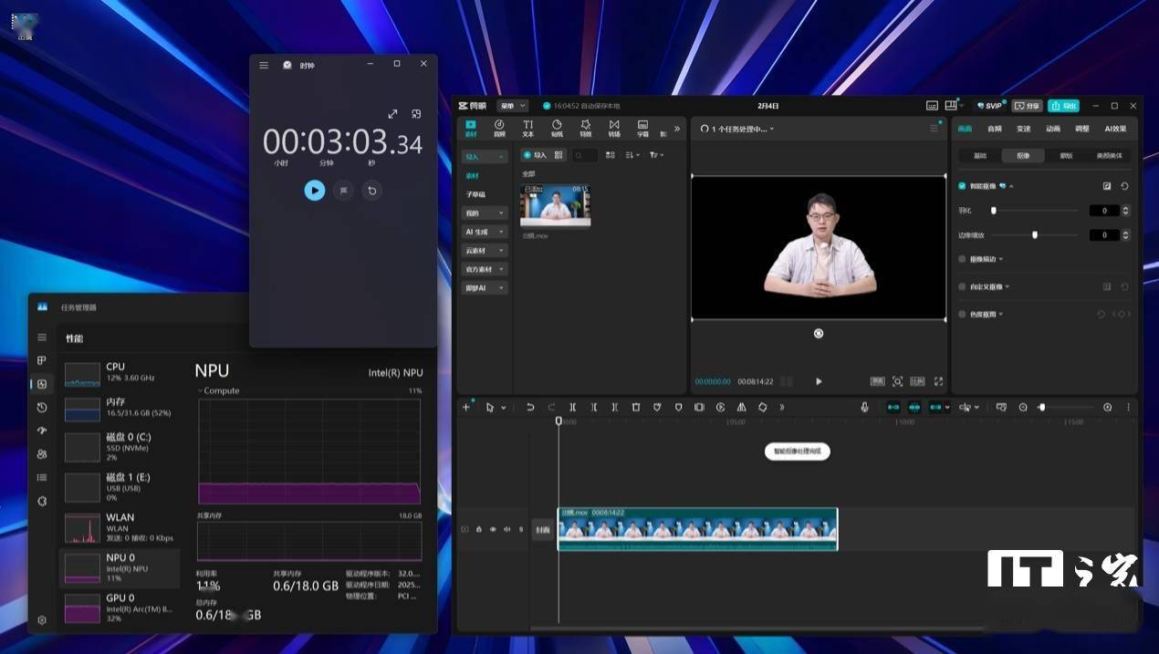Screen dimensions: 1159x654
Task: Enable the 自定义抠像 checkbox
Action: pos(962,286)
